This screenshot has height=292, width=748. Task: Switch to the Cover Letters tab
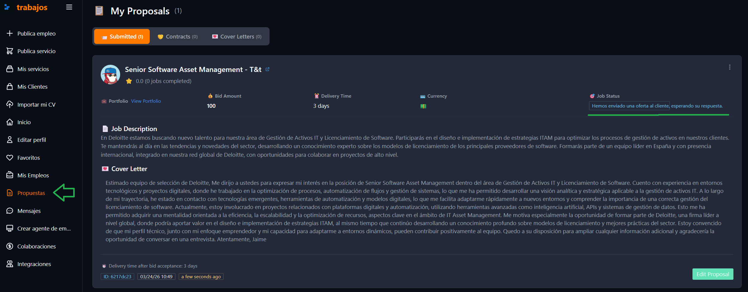tap(237, 36)
